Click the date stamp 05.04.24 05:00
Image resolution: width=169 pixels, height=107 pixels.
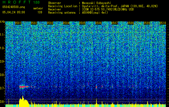point(14,12)
